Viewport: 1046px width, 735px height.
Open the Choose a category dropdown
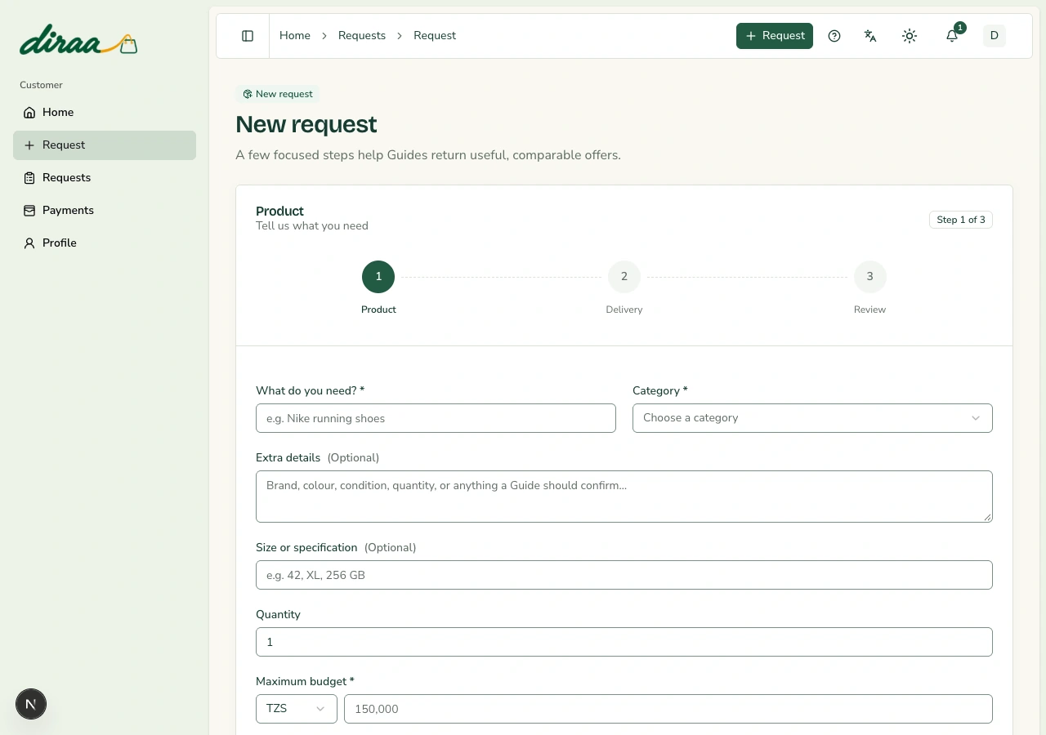(812, 418)
